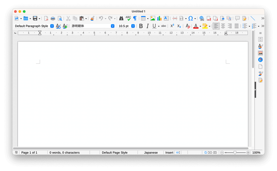
Task: Click the font color red A
Action: click(x=196, y=26)
